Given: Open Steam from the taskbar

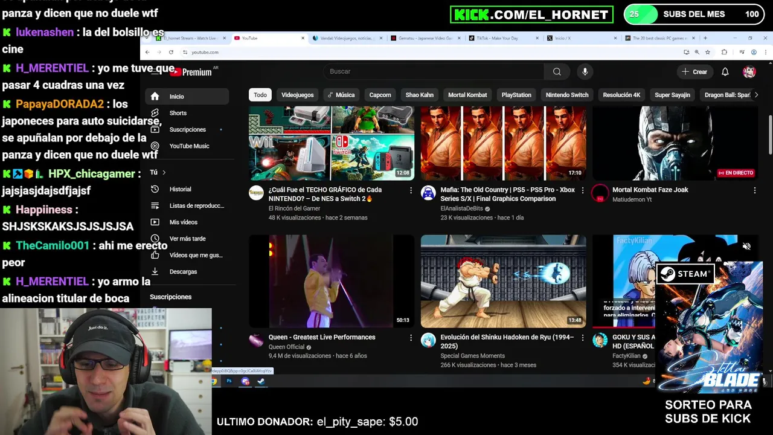Looking at the screenshot, I should point(261,381).
